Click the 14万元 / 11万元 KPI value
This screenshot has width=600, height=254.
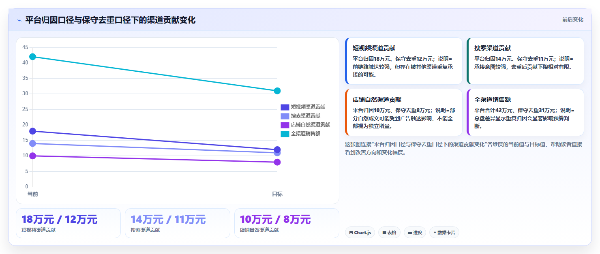pos(168,220)
